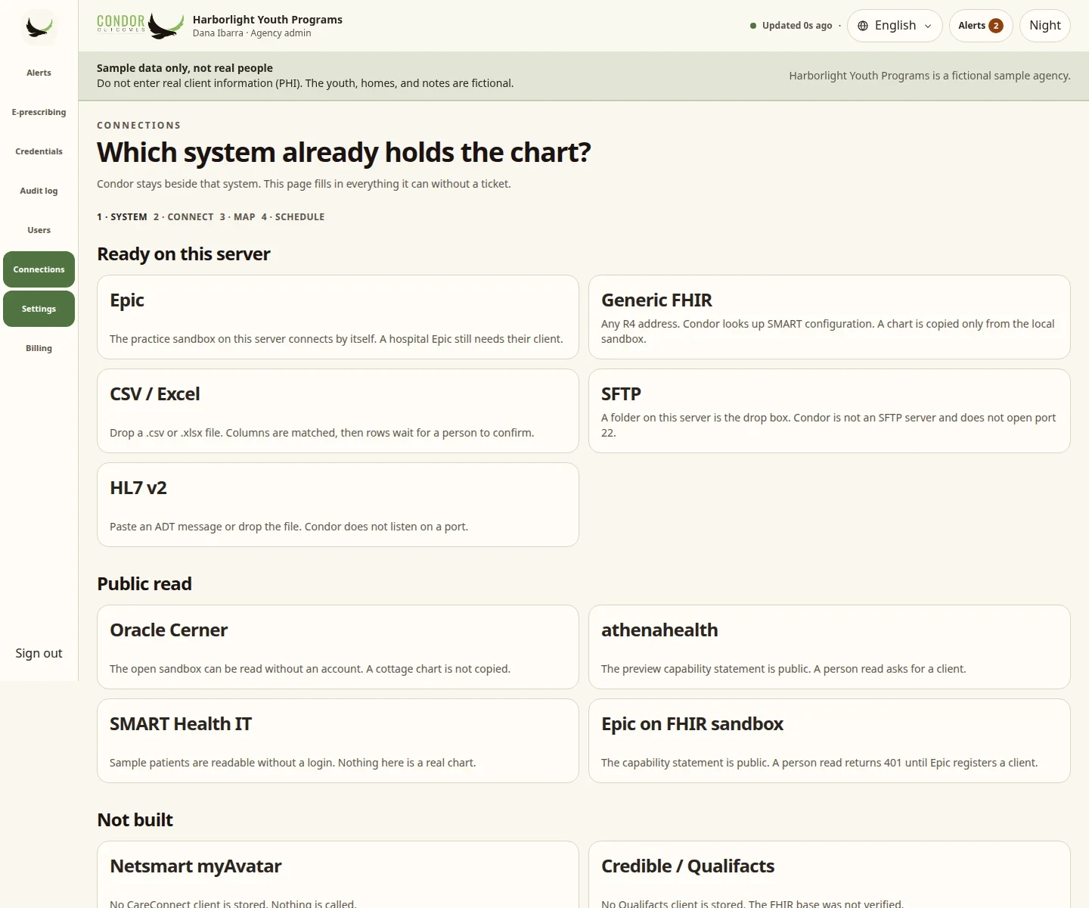The width and height of the screenshot is (1089, 908).
Task: Click the "Harborlight Youth Programs" agency name
Action: 268,20
